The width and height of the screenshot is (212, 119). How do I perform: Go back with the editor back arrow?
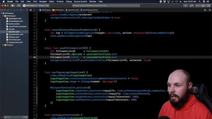coord(34,10)
